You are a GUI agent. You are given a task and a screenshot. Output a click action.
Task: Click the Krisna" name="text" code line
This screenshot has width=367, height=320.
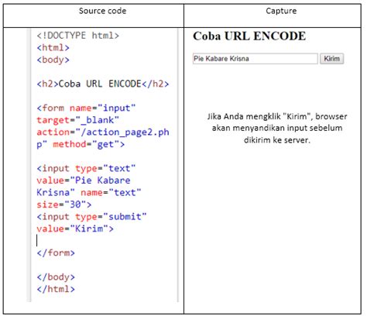[x=89, y=192]
